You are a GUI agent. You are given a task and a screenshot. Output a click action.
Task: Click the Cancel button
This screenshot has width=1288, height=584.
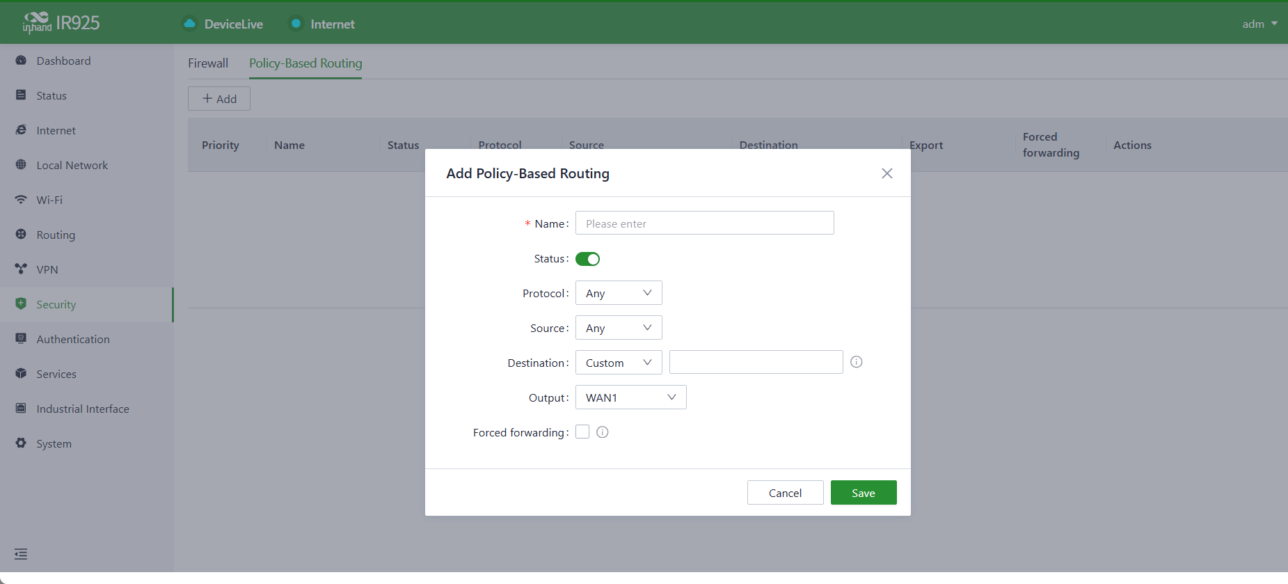(786, 493)
